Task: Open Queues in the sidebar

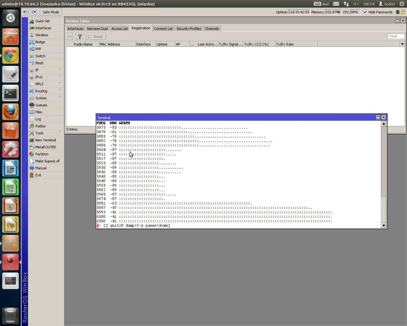Action: click(x=41, y=105)
